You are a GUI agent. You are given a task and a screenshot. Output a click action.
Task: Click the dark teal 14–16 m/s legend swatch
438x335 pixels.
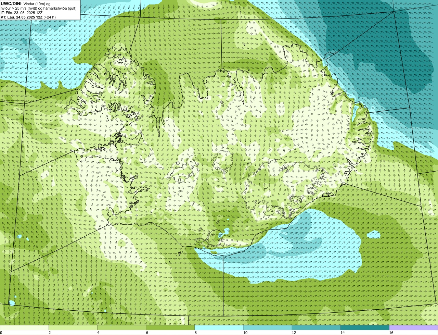365,327
